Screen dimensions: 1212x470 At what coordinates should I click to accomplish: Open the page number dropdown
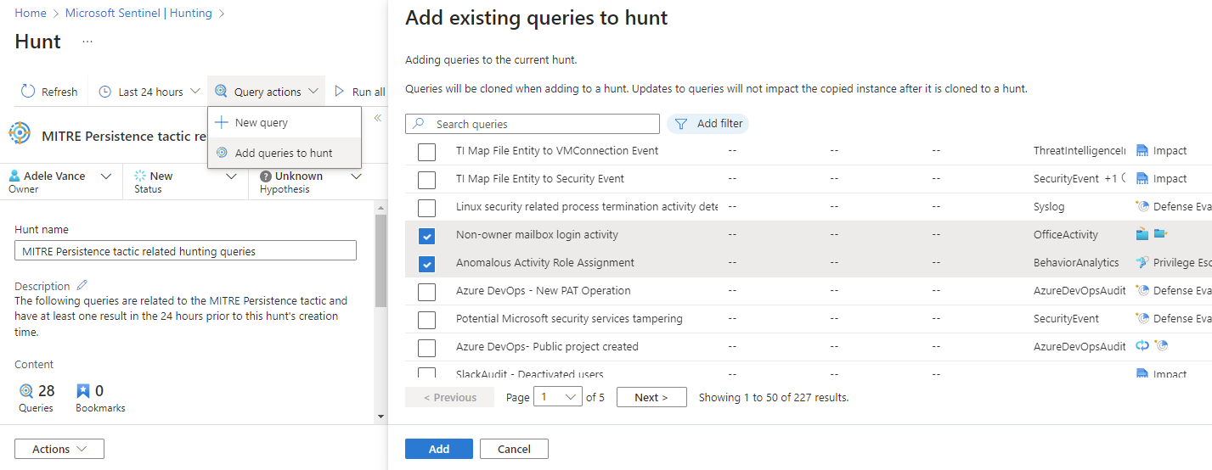coord(557,397)
